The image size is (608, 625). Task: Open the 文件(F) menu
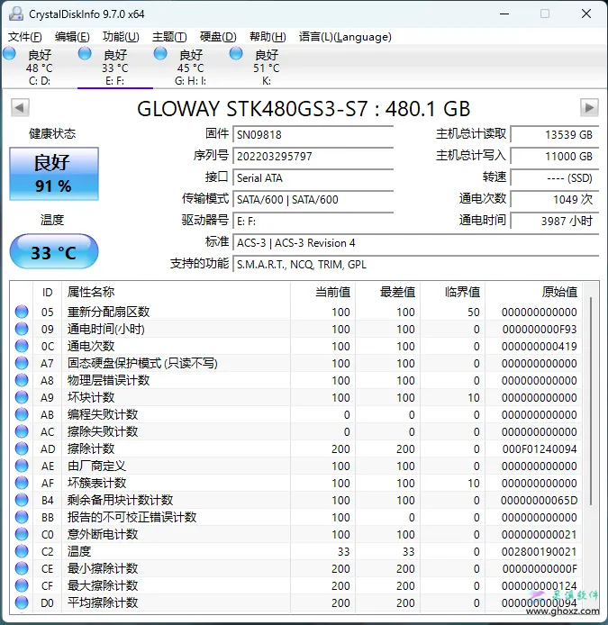pyautogui.click(x=24, y=37)
